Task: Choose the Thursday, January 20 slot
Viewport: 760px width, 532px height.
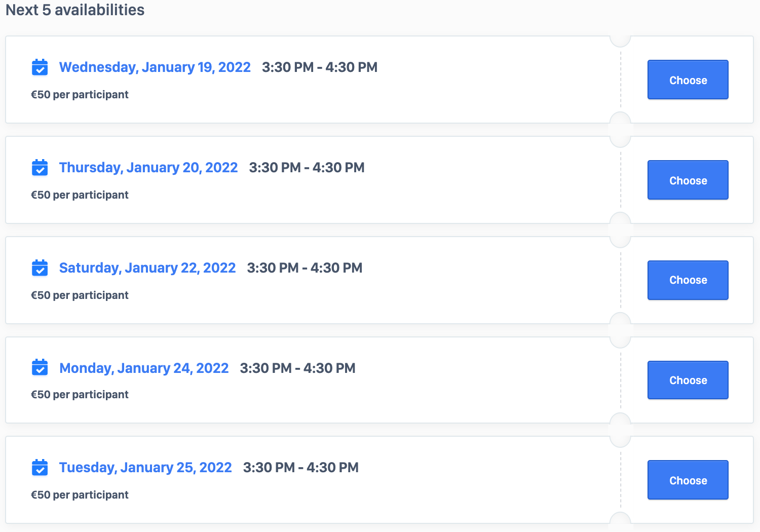Action: 688,180
